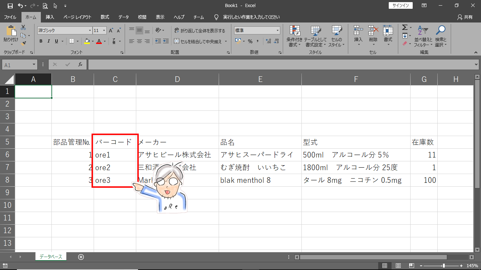Open find and select (検索と選択)
481x270 pixels.
441,36
